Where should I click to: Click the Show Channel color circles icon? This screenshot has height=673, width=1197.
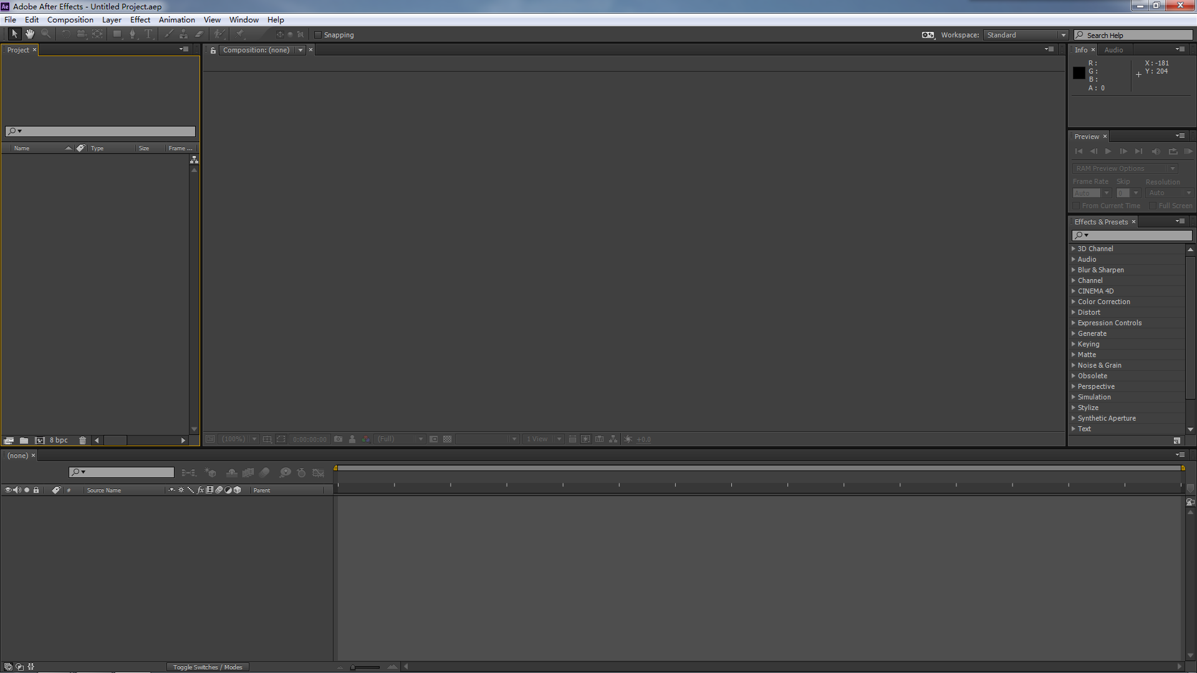[x=366, y=439]
